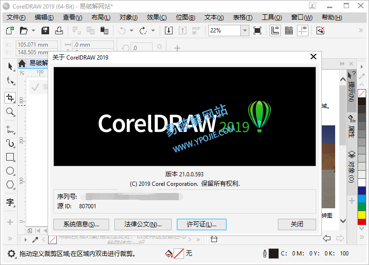Viewport: 369px width, 265px height.
Task: Switch to the 属性 docker tab
Action: [351, 126]
